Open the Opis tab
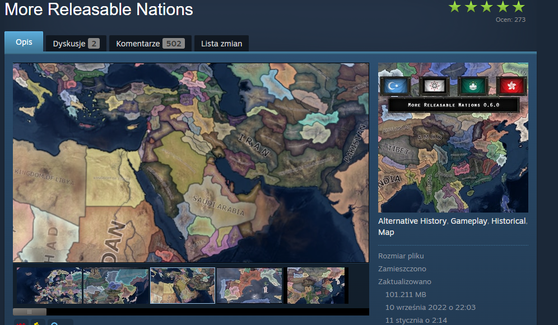 pos(24,42)
